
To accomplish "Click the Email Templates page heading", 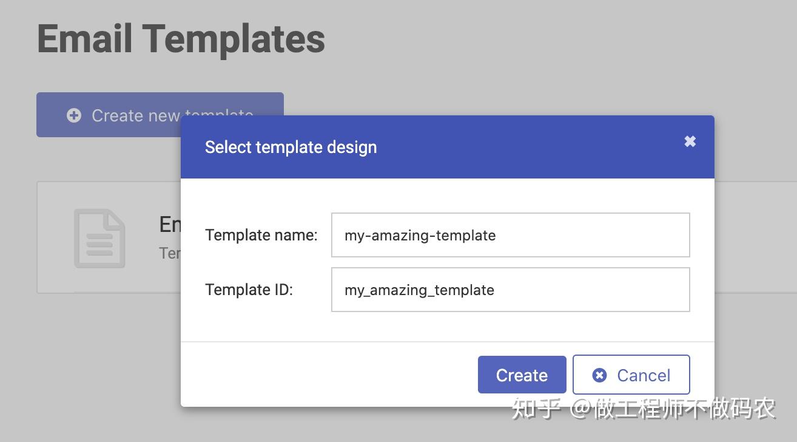I will coord(181,39).
